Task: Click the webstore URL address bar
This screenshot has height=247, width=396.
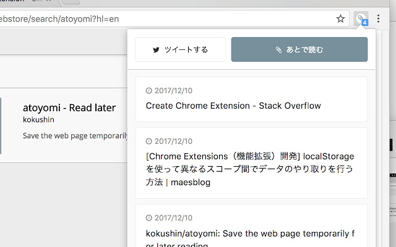Action: coord(167,19)
